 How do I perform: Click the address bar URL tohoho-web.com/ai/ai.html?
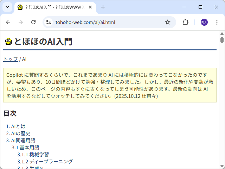85,23
